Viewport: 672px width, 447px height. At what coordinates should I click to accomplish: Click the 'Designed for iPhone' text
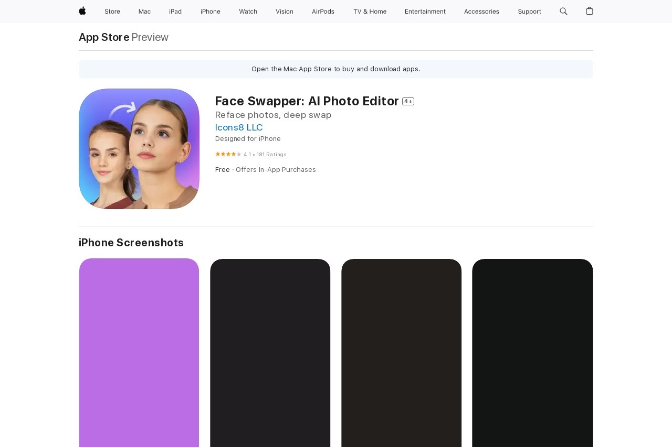pos(248,139)
